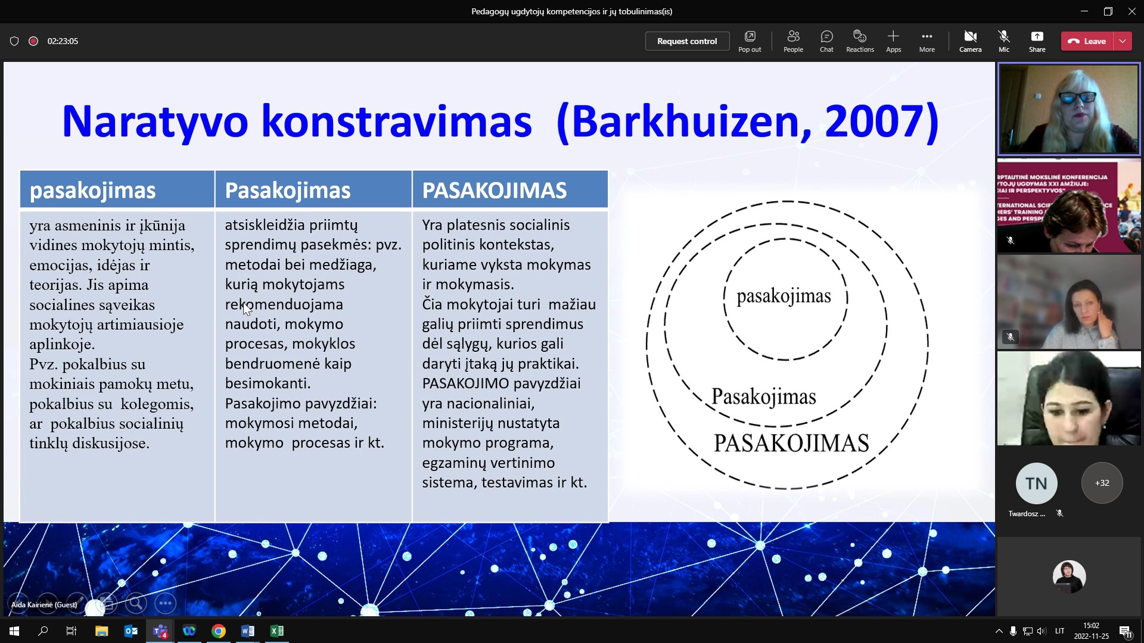Screen dimensions: 1144x643
Task: Click 'pasakojimas' label in inner circle
Action: pos(784,296)
